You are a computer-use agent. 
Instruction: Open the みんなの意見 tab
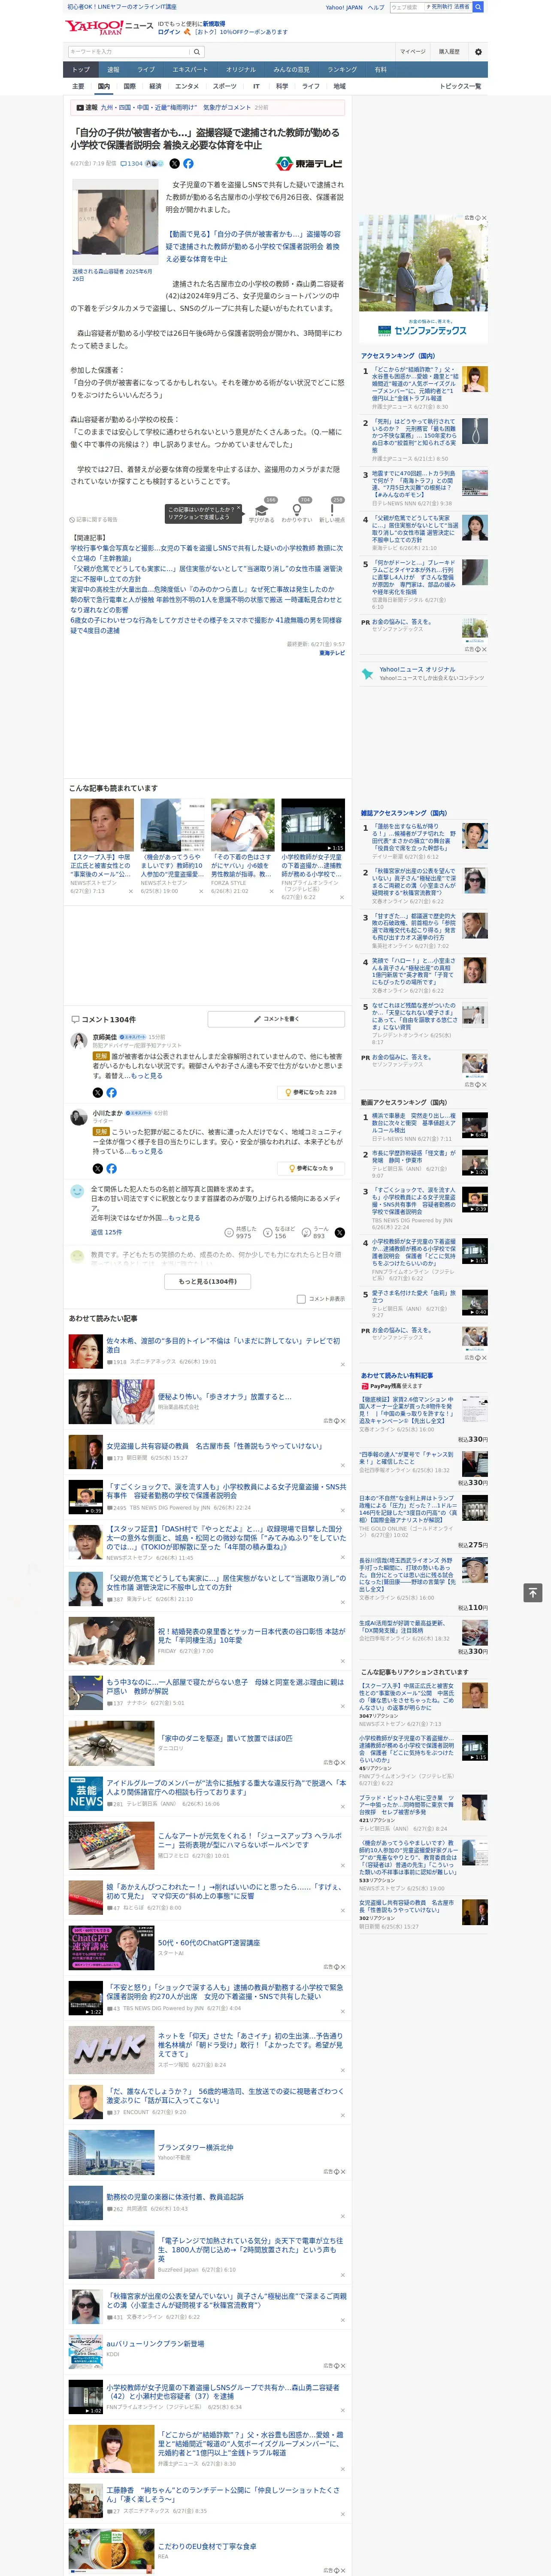[292, 70]
